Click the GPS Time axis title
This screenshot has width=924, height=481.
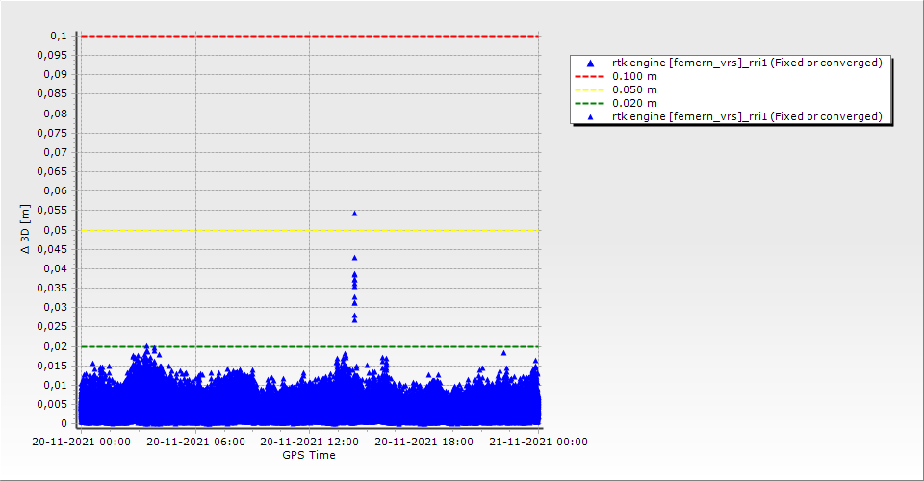(309, 455)
